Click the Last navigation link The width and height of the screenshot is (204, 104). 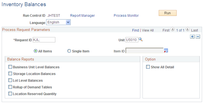pos(194,30)
